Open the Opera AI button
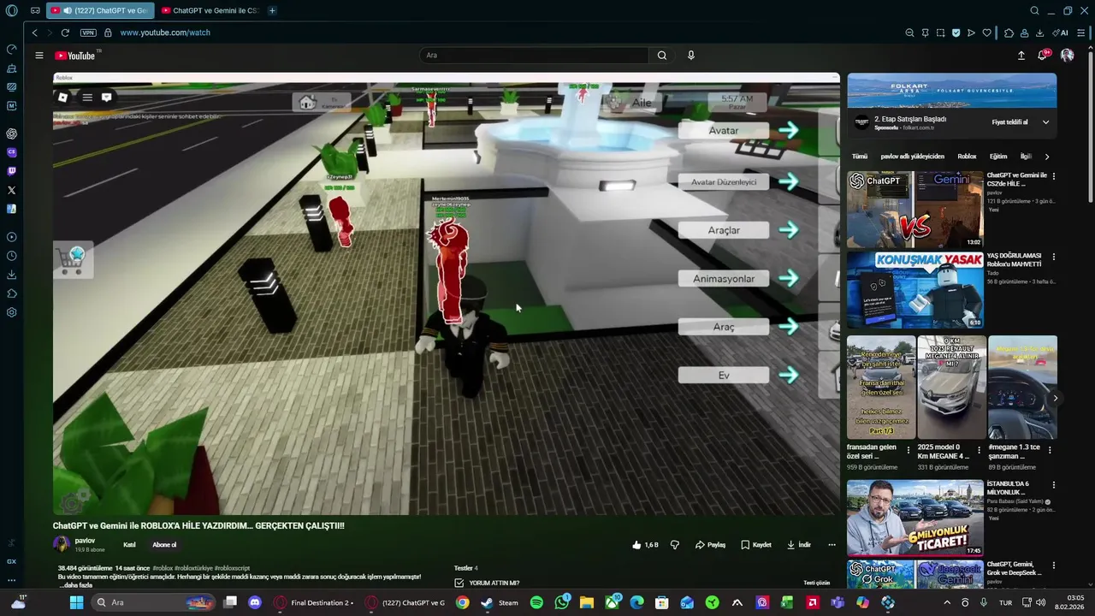This screenshot has height=616, width=1095. [x=1062, y=33]
